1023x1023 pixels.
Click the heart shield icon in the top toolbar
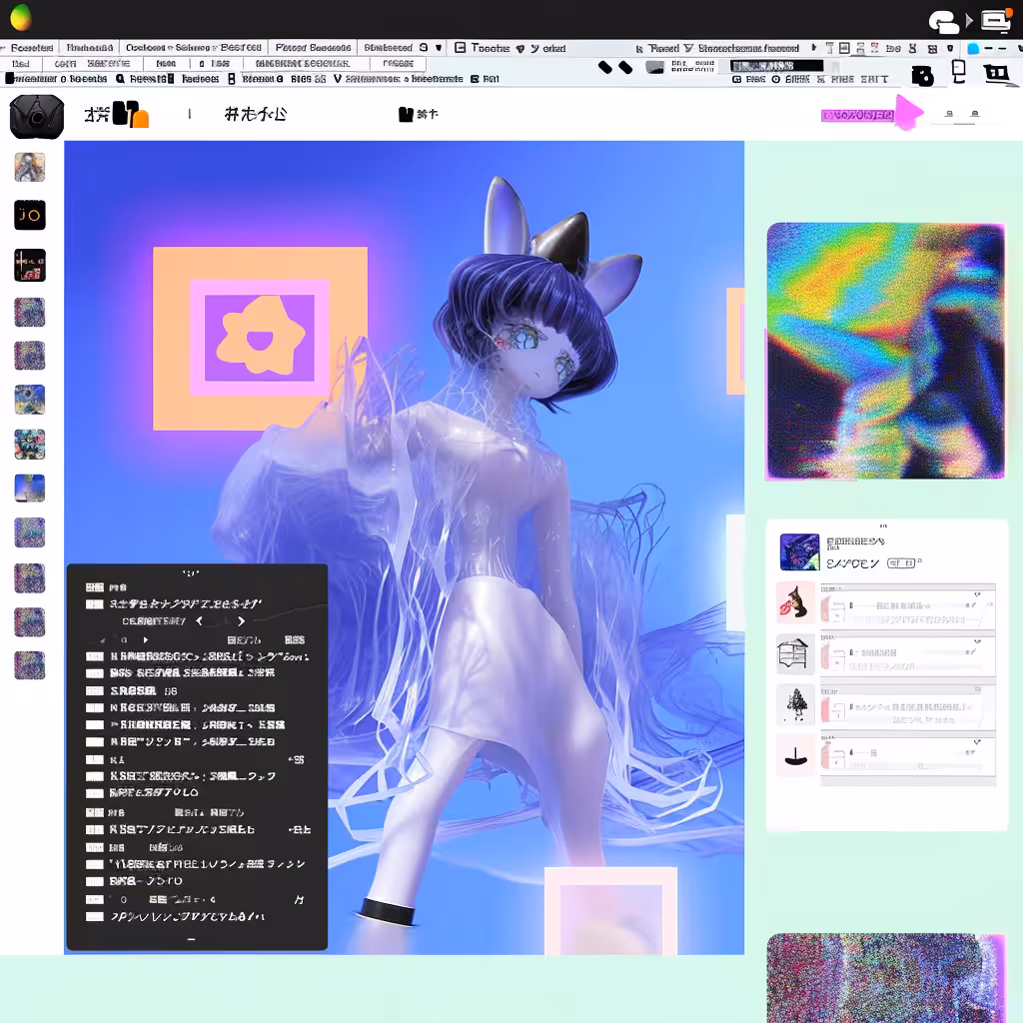[x=519, y=48]
